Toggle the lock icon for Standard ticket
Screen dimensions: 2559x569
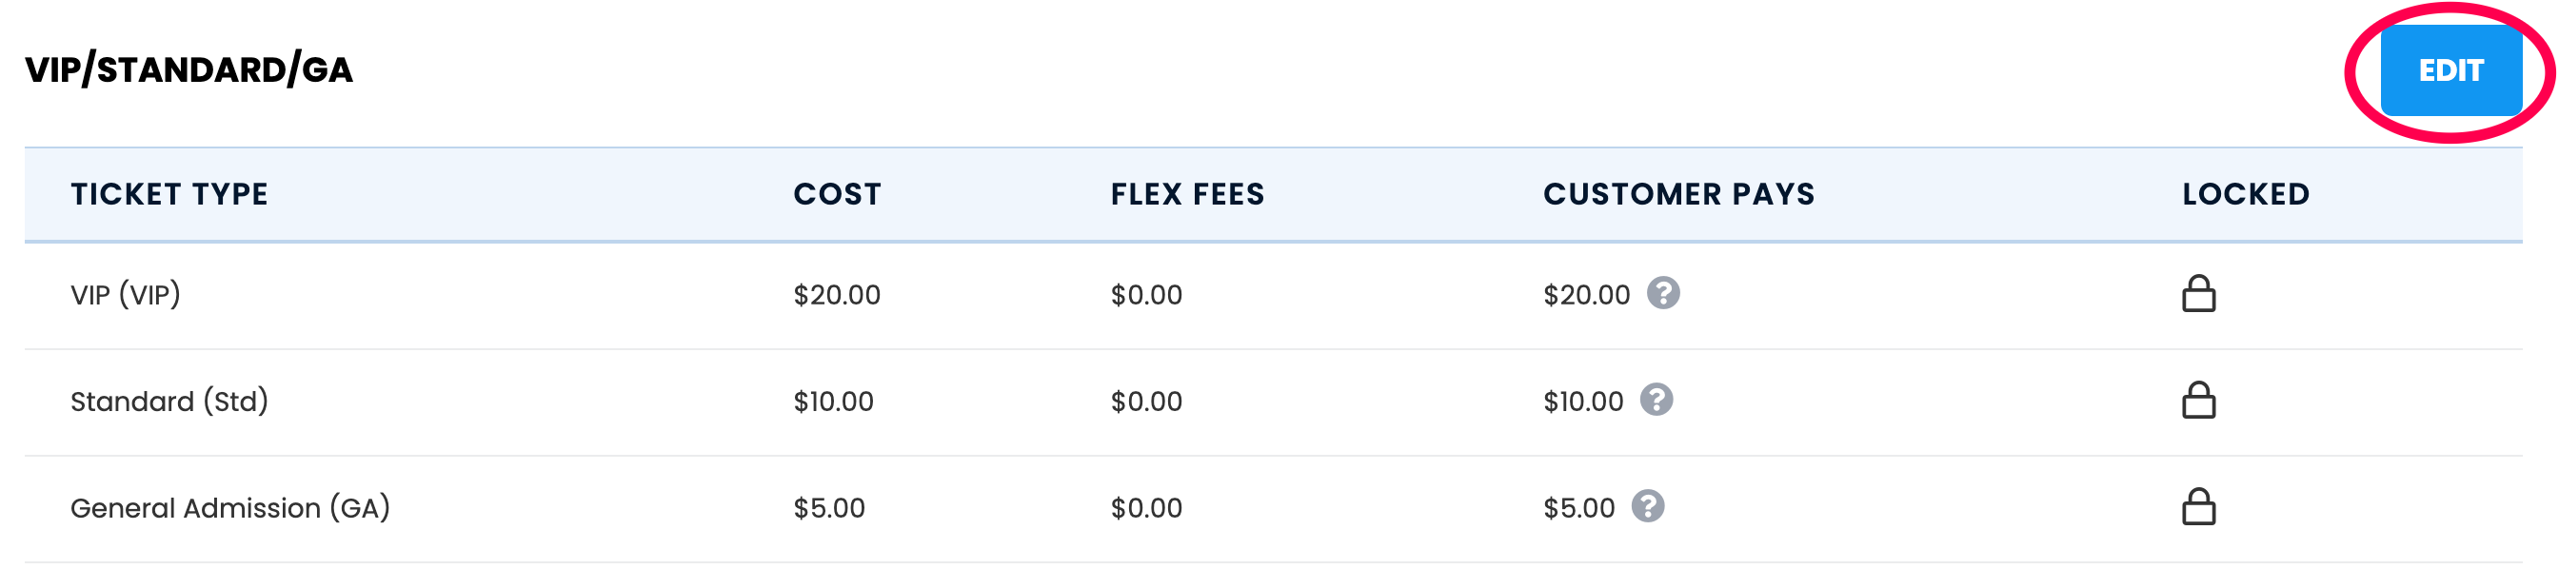click(x=2198, y=401)
